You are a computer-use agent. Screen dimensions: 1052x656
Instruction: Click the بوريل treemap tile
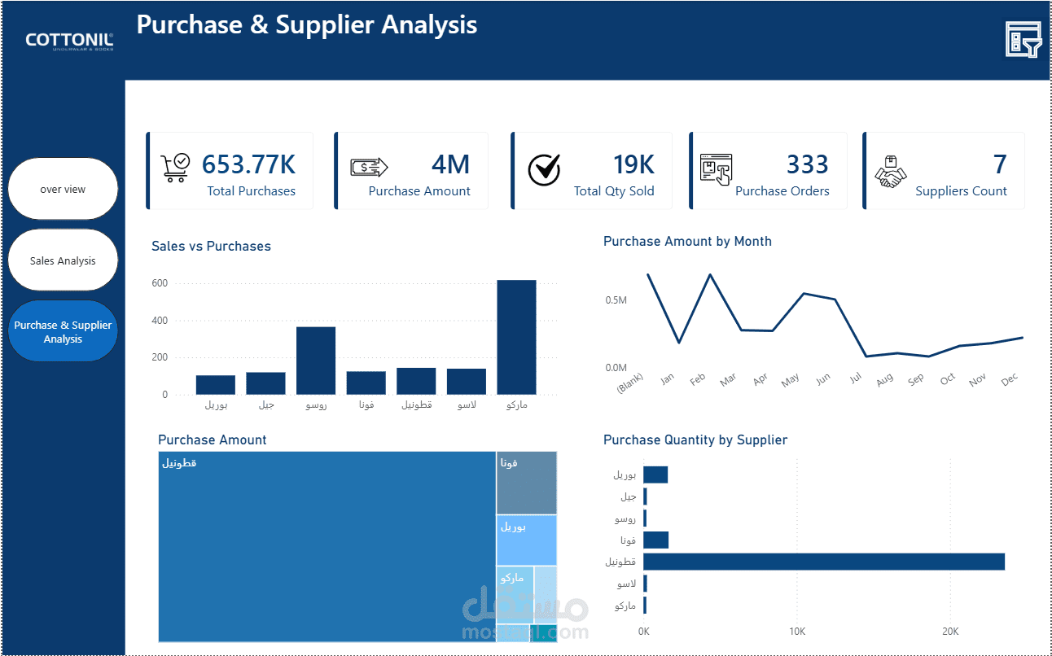click(x=527, y=540)
